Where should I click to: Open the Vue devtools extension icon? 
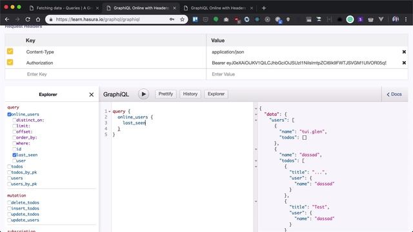[381, 19]
